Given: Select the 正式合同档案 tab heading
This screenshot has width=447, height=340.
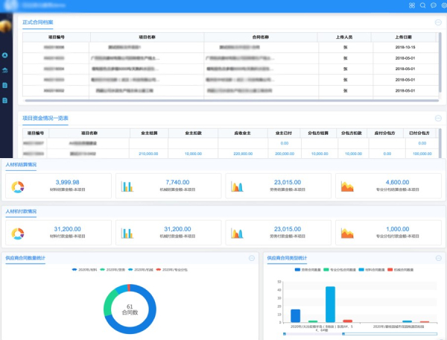Looking at the screenshot, I should [38, 23].
